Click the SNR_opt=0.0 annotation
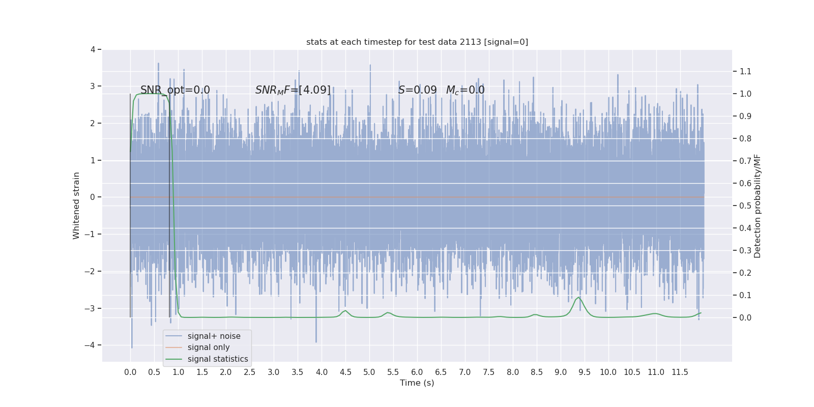This screenshot has height=407, width=814. point(175,90)
